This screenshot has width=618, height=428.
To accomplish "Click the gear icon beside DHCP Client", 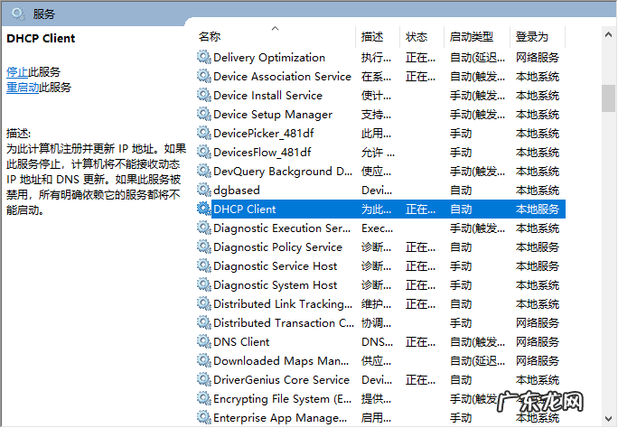I will point(204,209).
